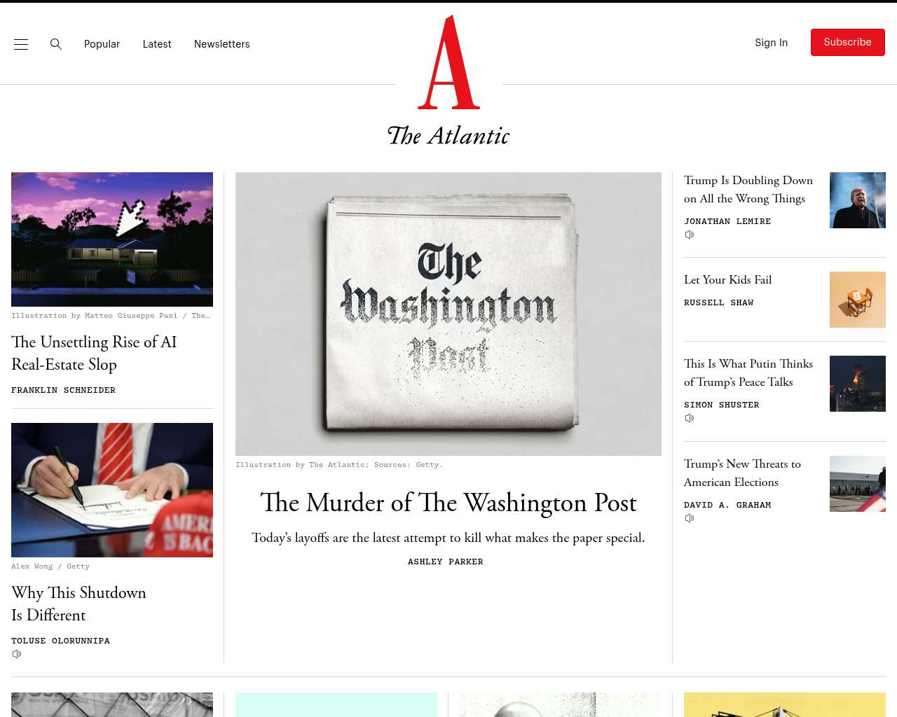View Ashley Parker's author page
The width and height of the screenshot is (897, 717).
coord(446,562)
